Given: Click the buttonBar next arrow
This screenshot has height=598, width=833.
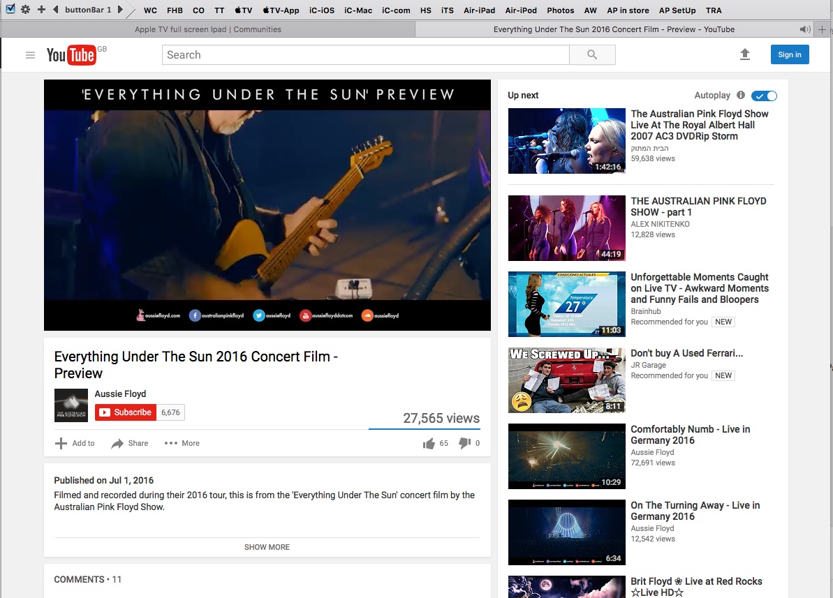Looking at the screenshot, I should pos(120,10).
